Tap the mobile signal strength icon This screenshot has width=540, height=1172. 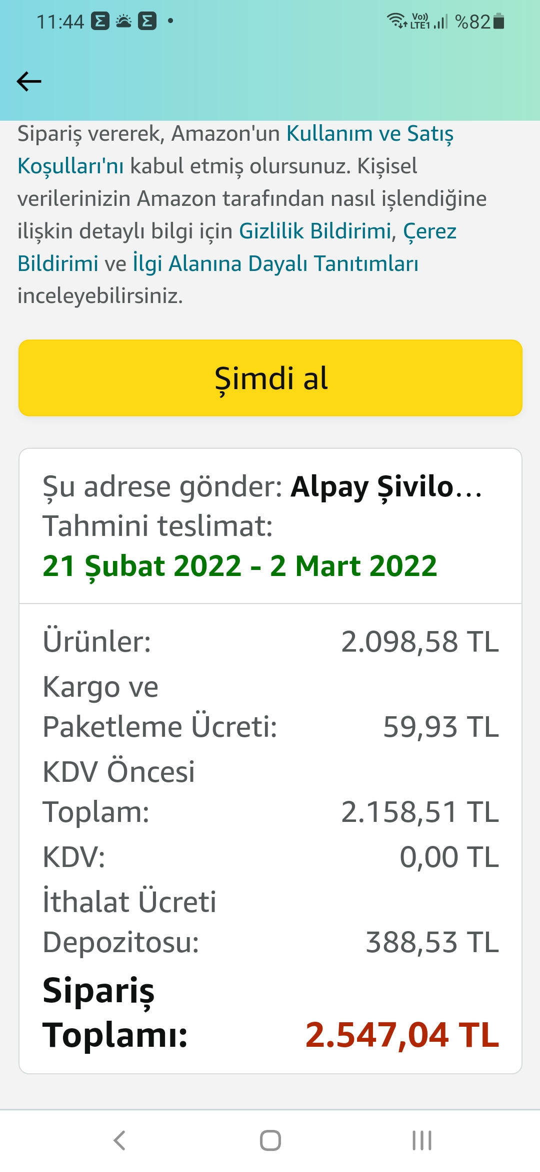click(440, 22)
